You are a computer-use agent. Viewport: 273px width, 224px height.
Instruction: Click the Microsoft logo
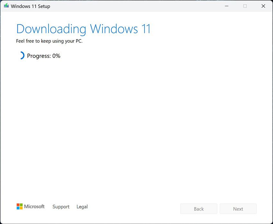[x=31, y=206]
